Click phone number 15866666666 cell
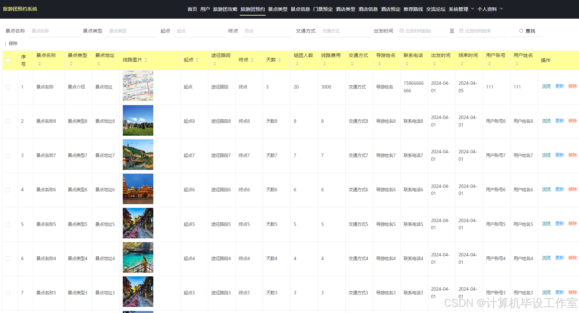Screen dimensions: 579x313 [413, 87]
